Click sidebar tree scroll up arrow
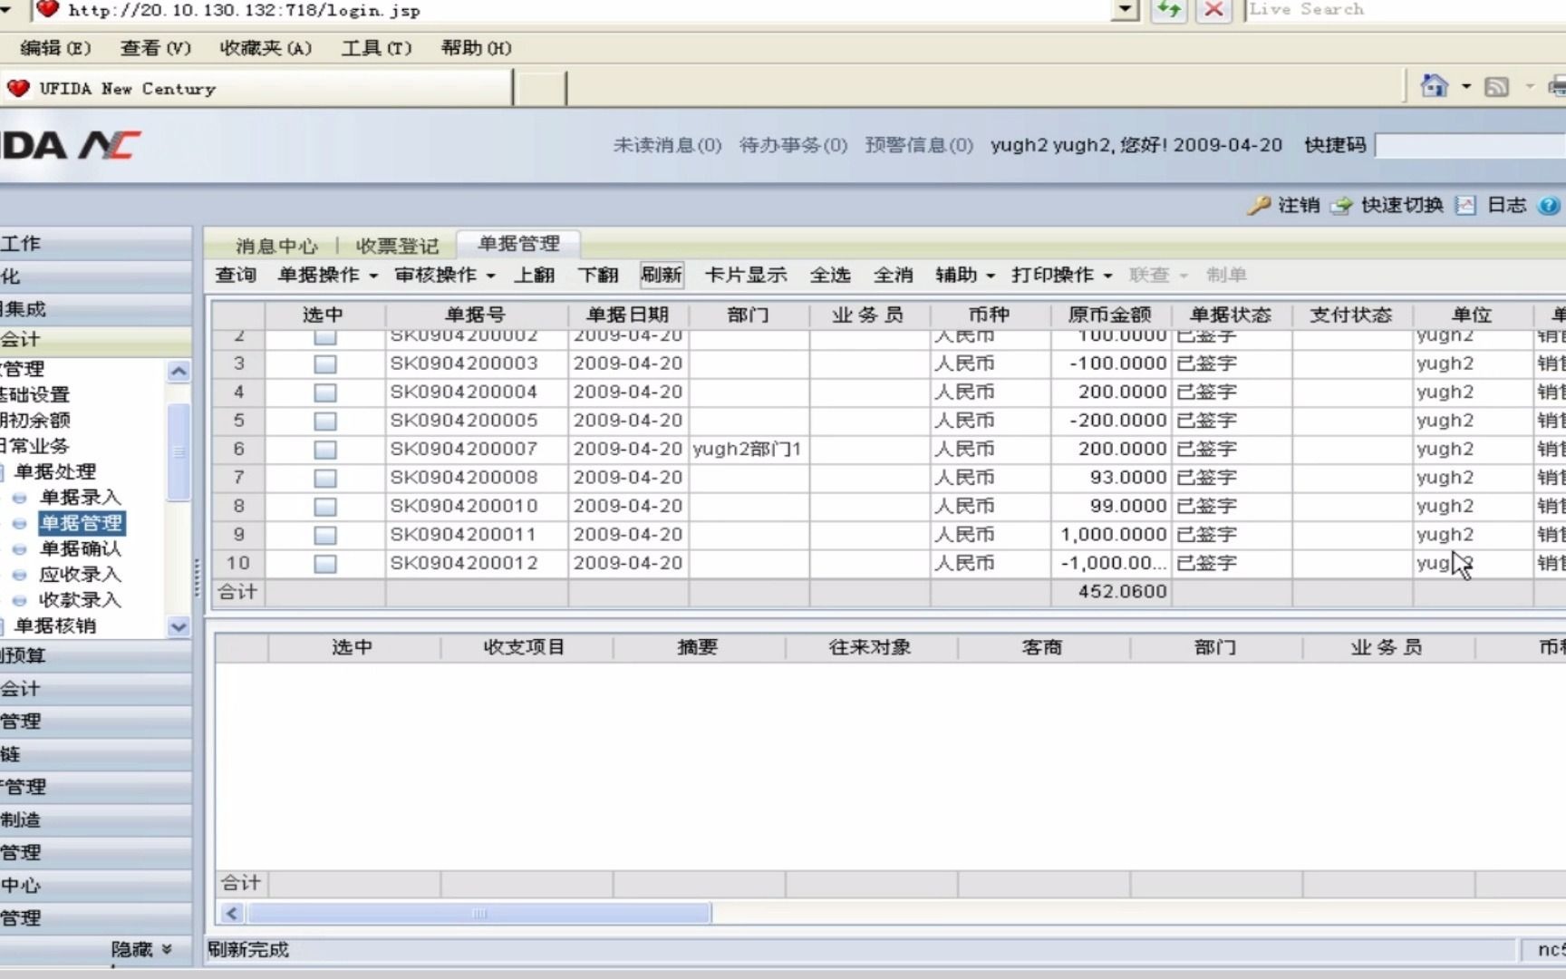The image size is (1566, 979). tap(179, 371)
